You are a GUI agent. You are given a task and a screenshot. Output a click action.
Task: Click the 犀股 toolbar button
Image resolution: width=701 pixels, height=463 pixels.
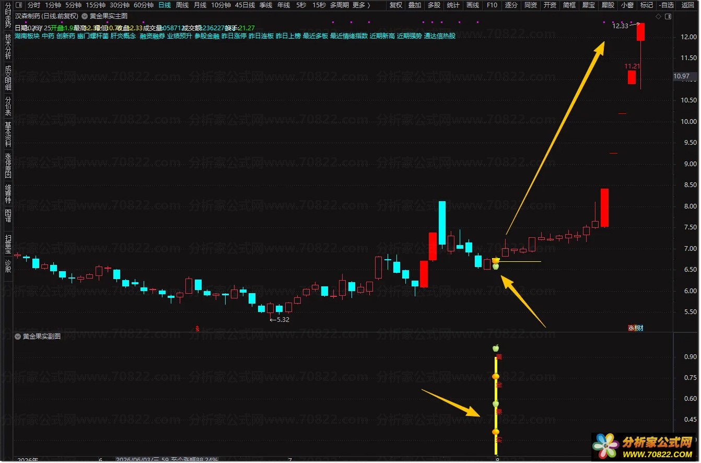[608, 5]
